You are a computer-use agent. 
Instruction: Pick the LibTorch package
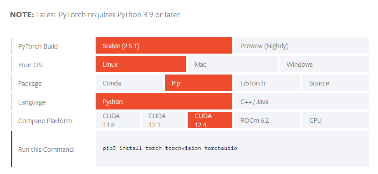tap(267, 83)
